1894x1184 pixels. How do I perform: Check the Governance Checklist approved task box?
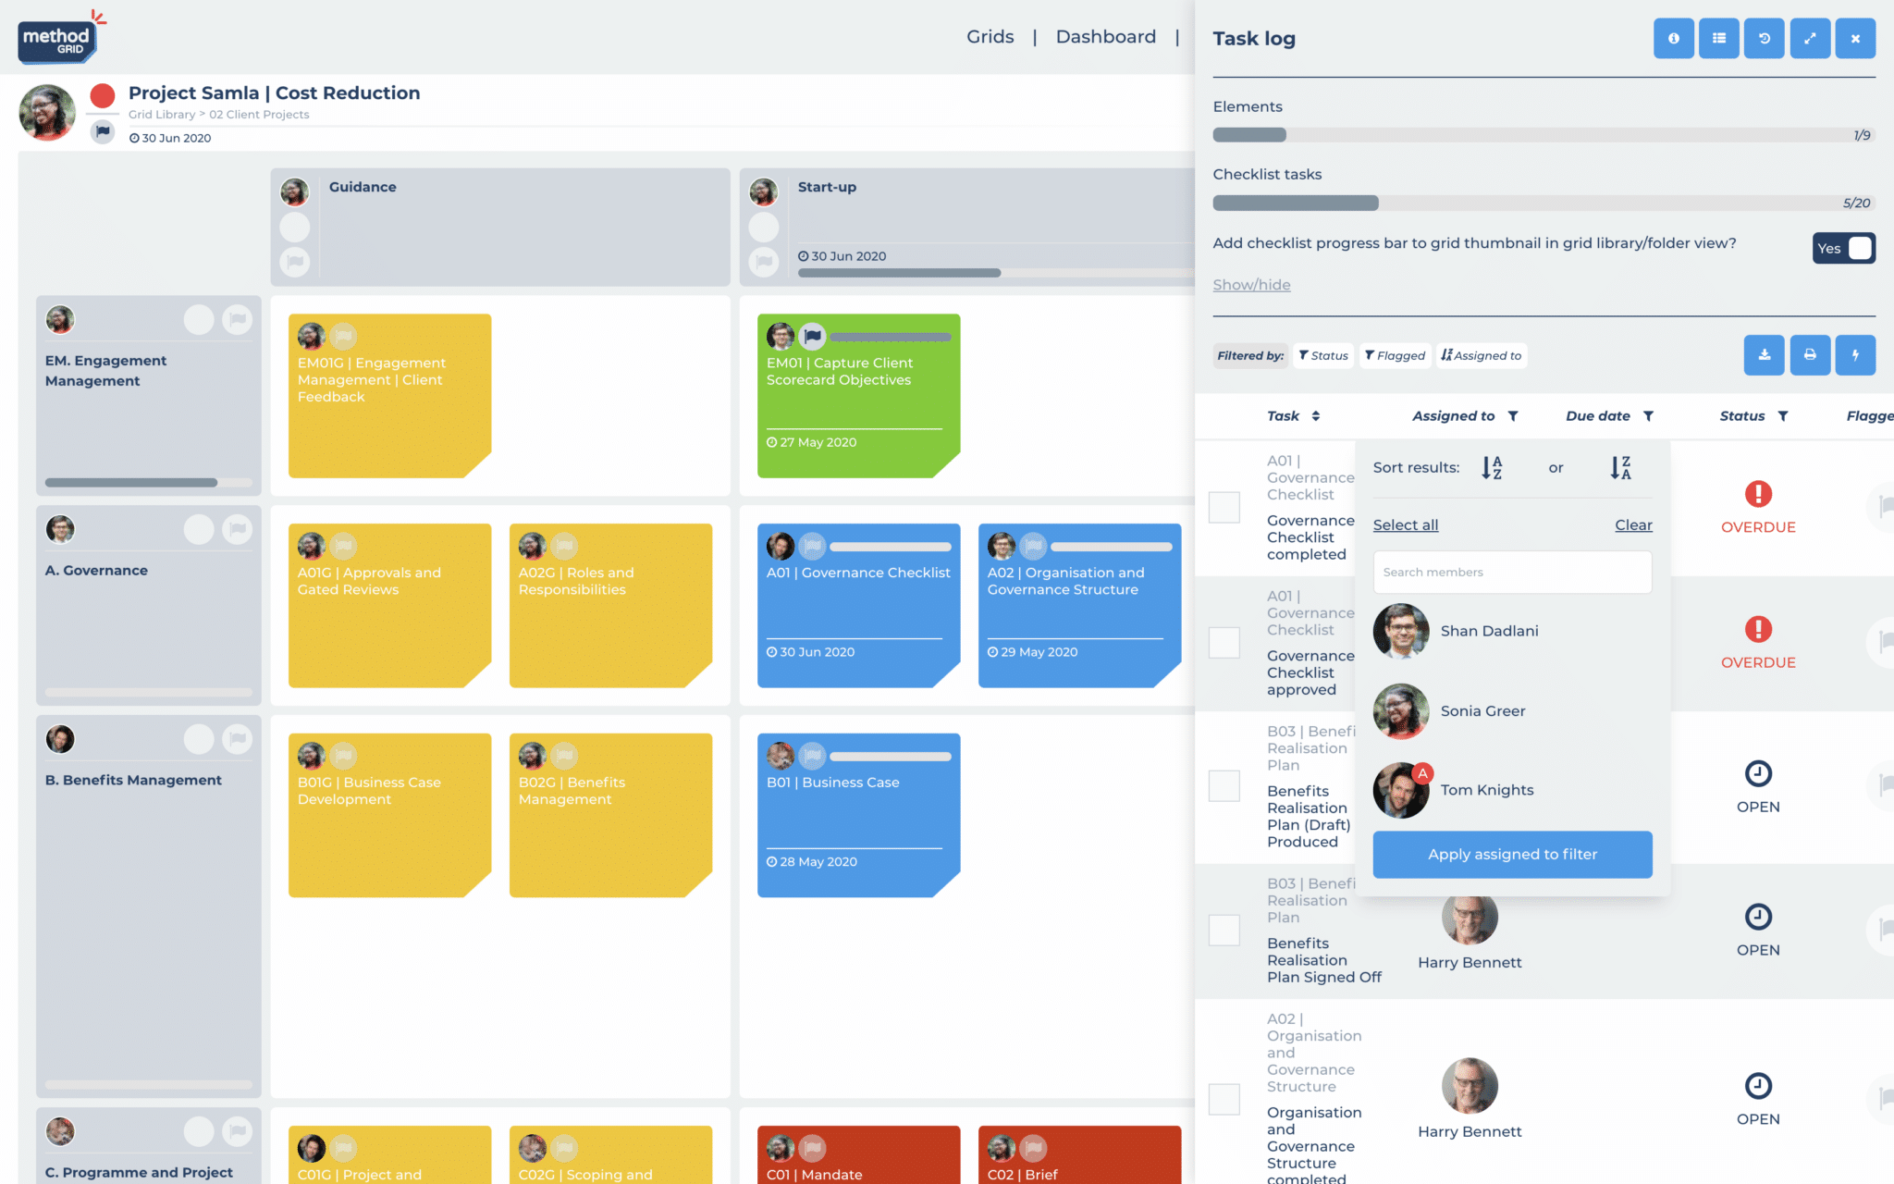pos(1224,642)
